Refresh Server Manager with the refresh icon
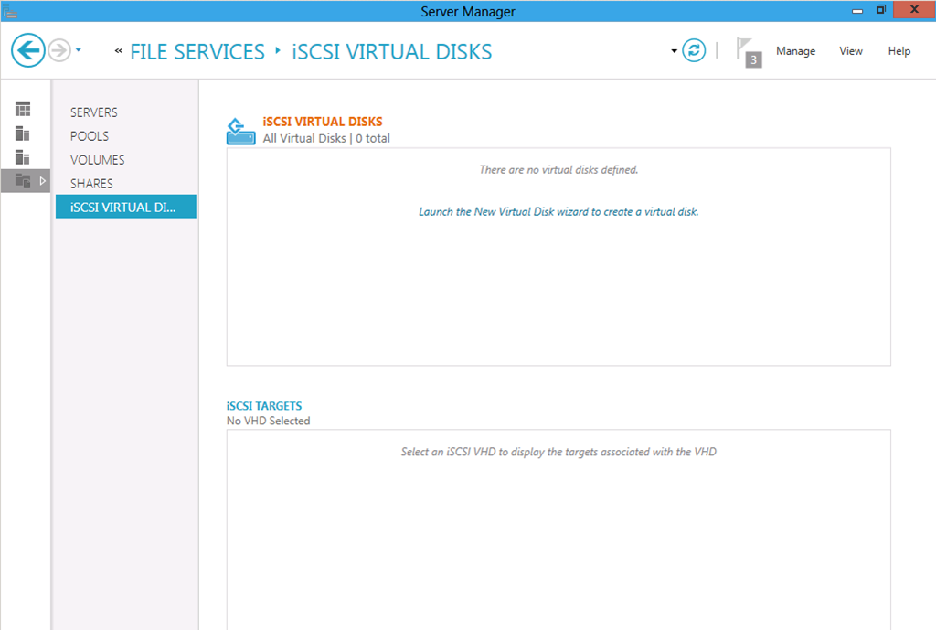This screenshot has width=936, height=630. (x=694, y=51)
